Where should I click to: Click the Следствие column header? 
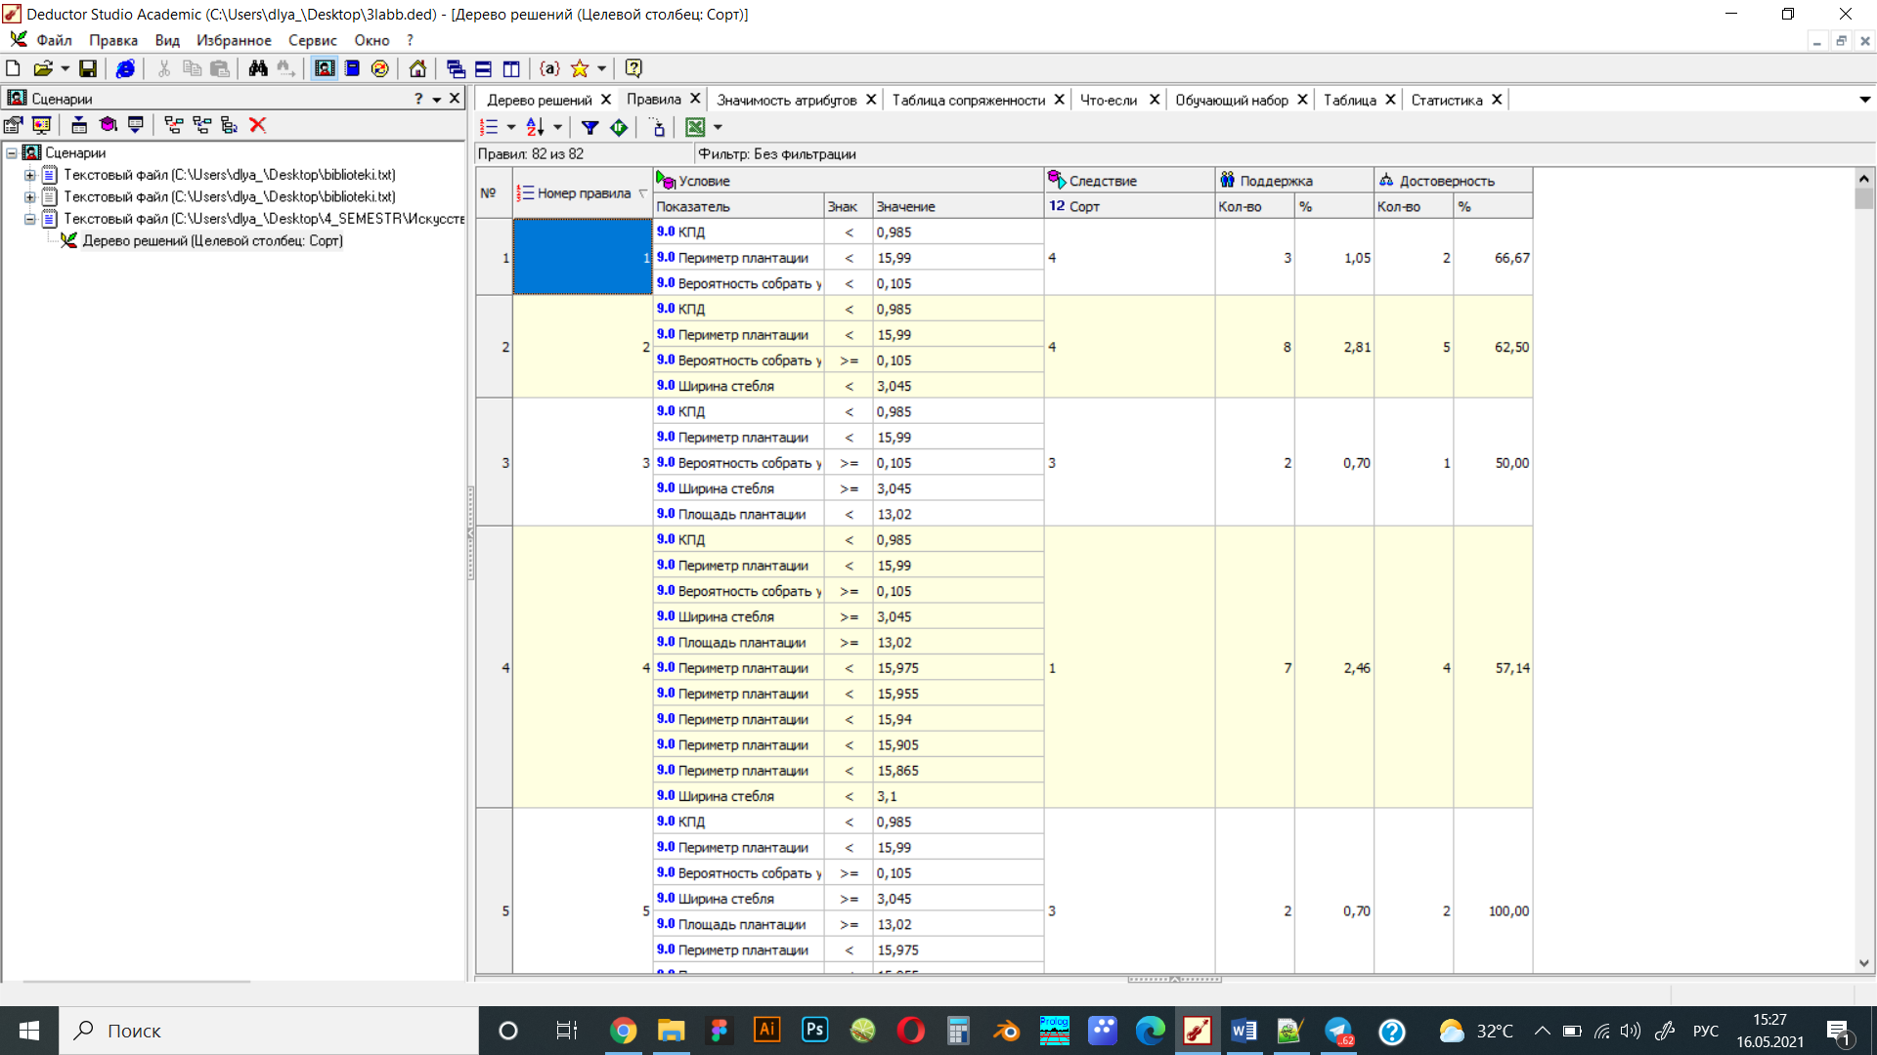tap(1129, 181)
